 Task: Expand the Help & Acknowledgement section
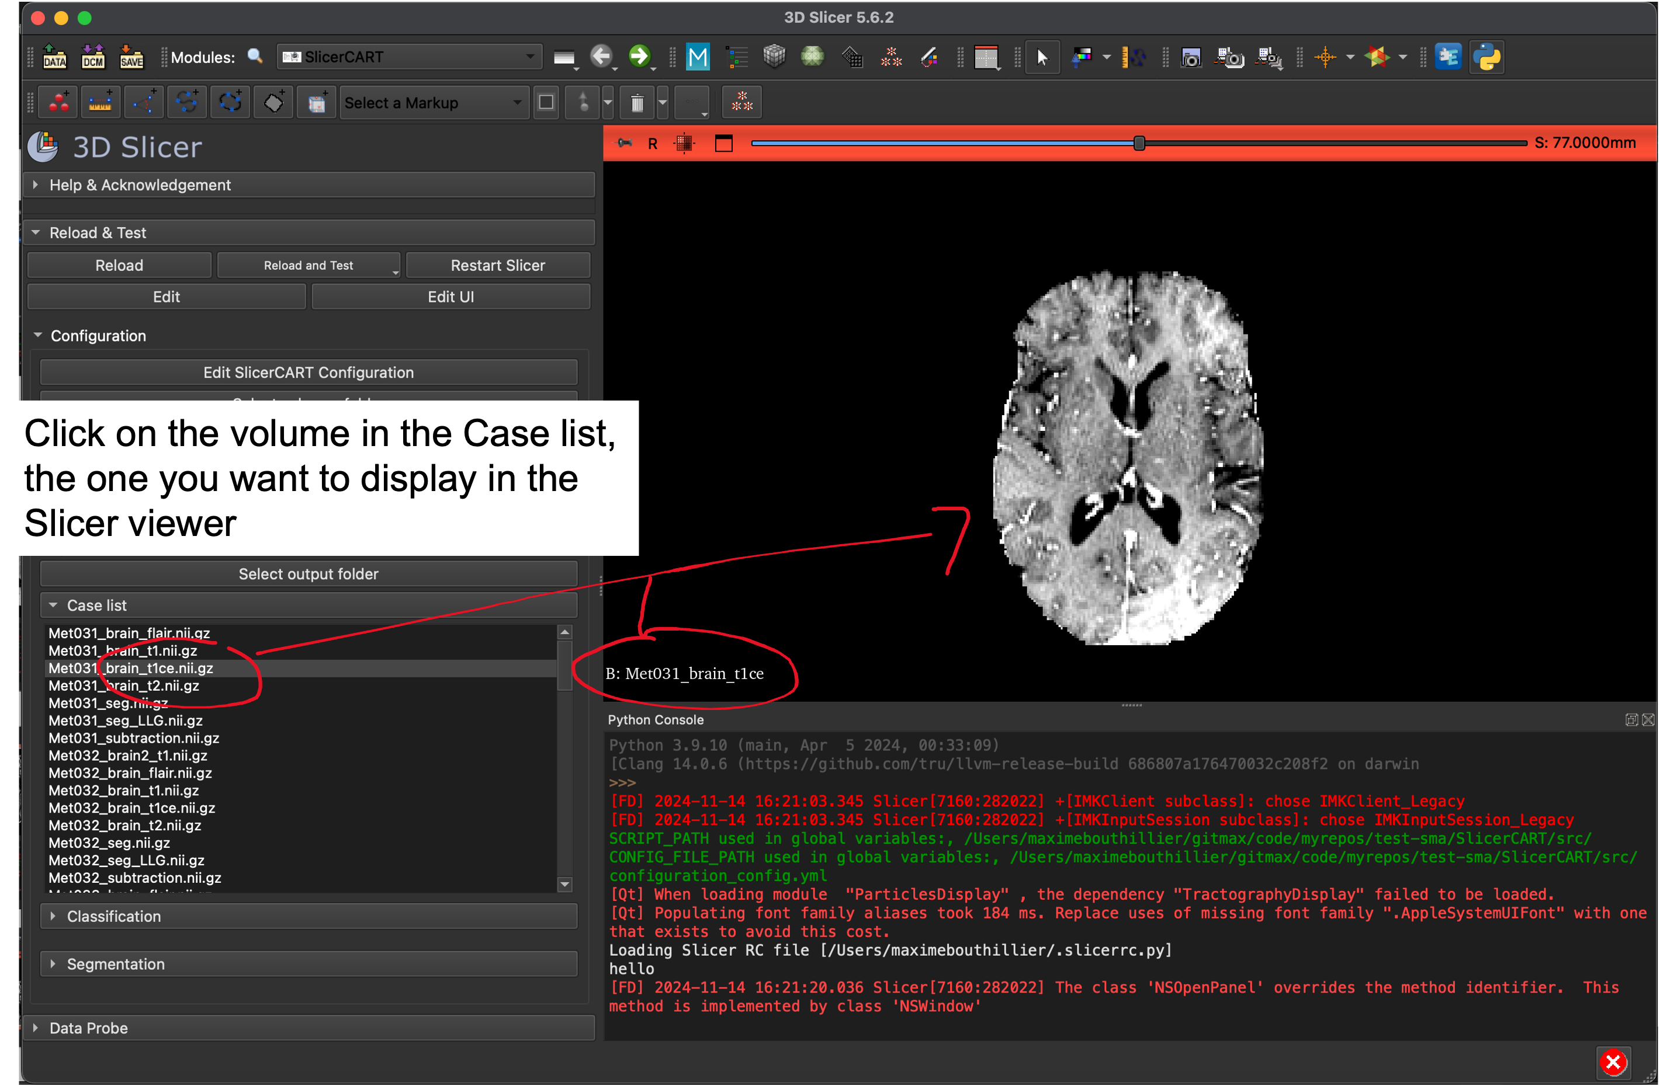pos(309,185)
